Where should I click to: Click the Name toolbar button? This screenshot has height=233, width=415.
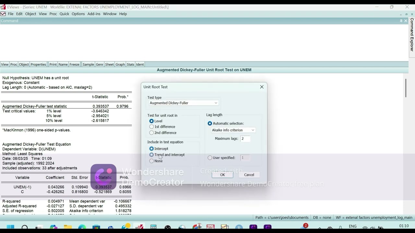[x=63, y=64]
